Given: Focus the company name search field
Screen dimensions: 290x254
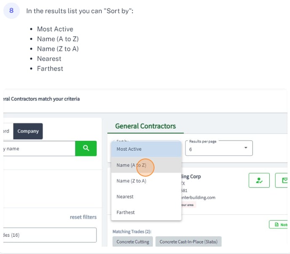Looking at the screenshot, I should pos(39,148).
